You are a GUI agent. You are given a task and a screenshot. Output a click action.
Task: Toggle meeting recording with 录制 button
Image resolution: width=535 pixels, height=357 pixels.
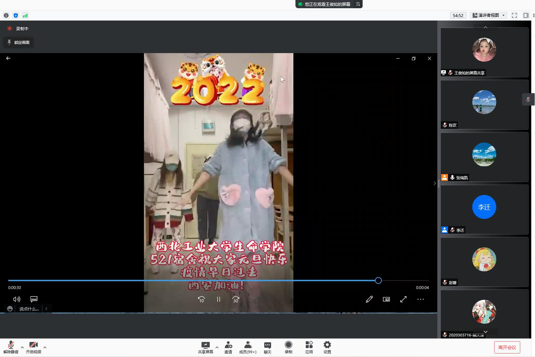point(288,347)
